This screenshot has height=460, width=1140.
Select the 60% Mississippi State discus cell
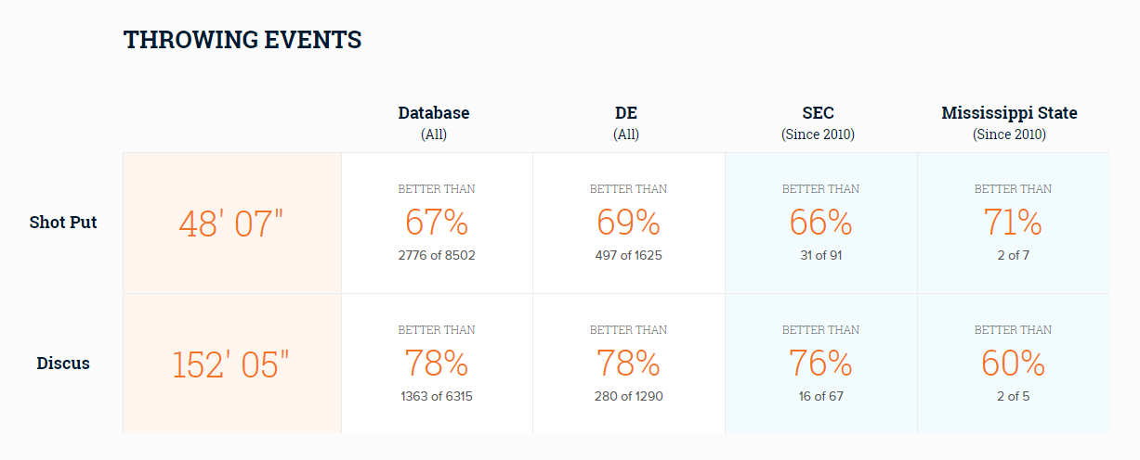[x=1014, y=364]
